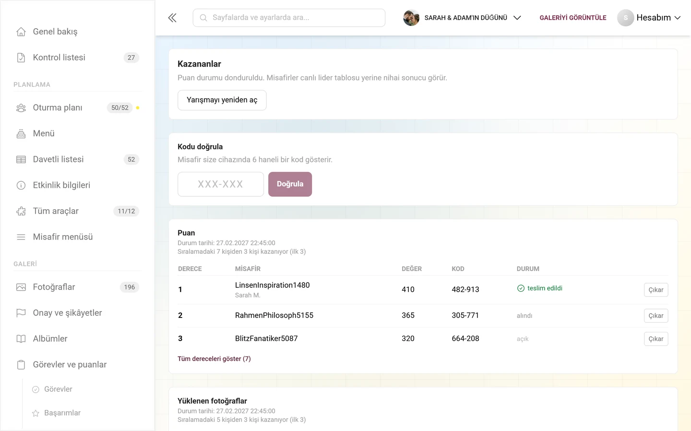
Task: Click the teslim edildi status text
Action: [x=545, y=288]
